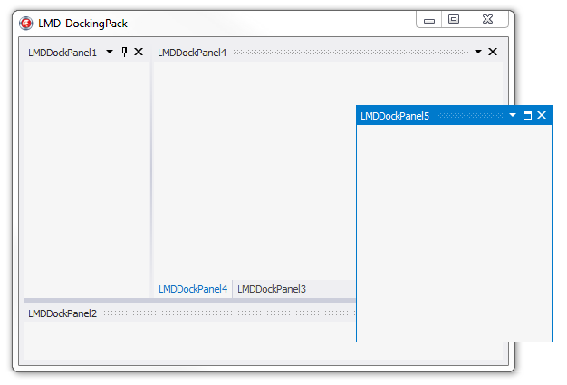Click the LMD-DockingPack window title text
Screen dimensions: 567x385
tap(82, 24)
